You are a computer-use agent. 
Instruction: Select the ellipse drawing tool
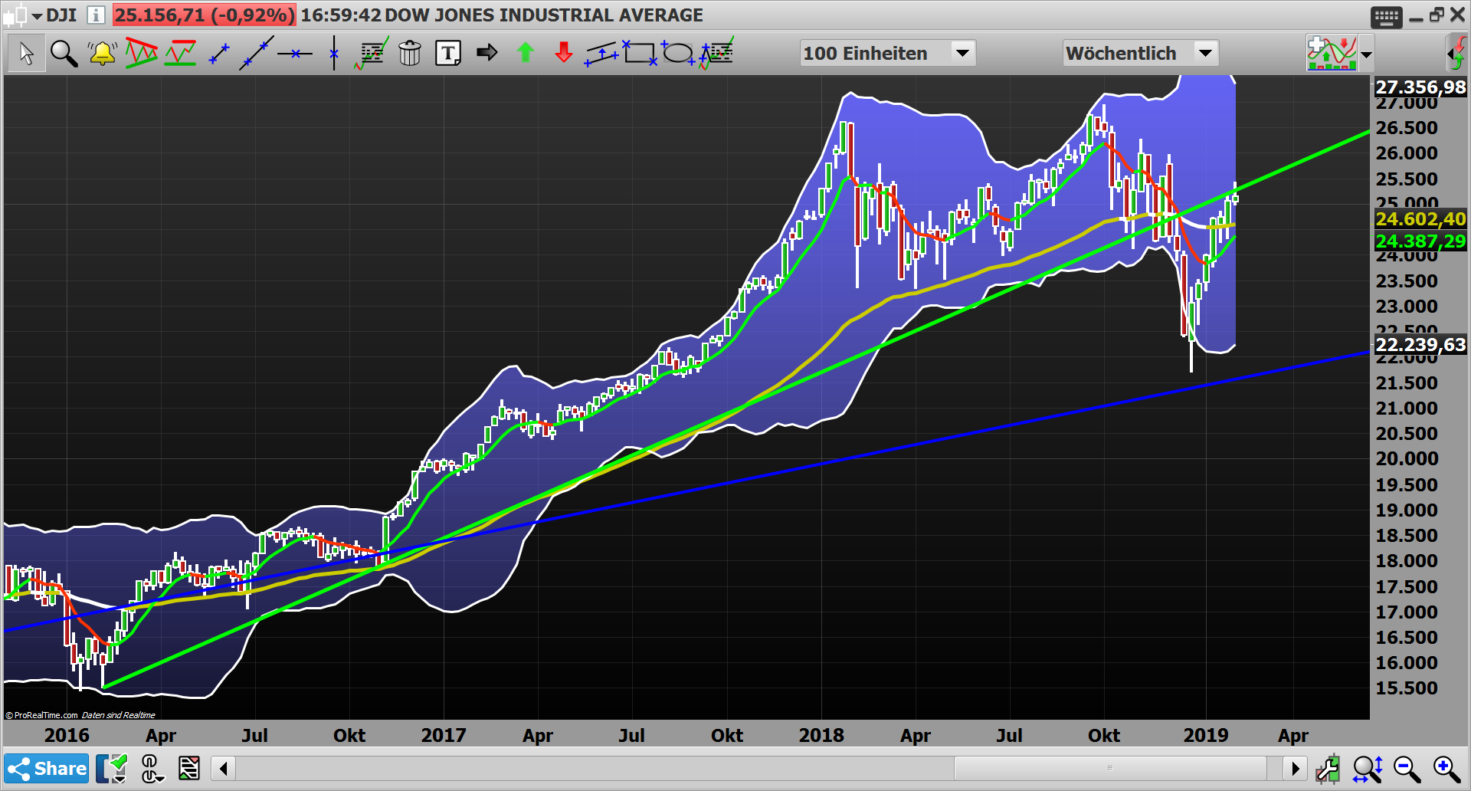(678, 53)
